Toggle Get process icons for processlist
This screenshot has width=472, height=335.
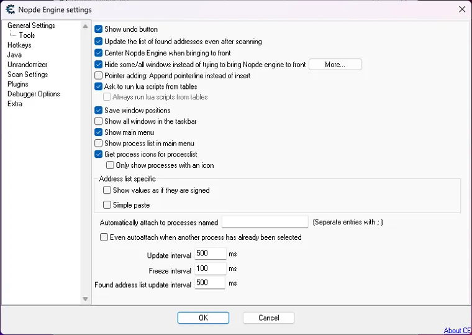tap(98, 154)
